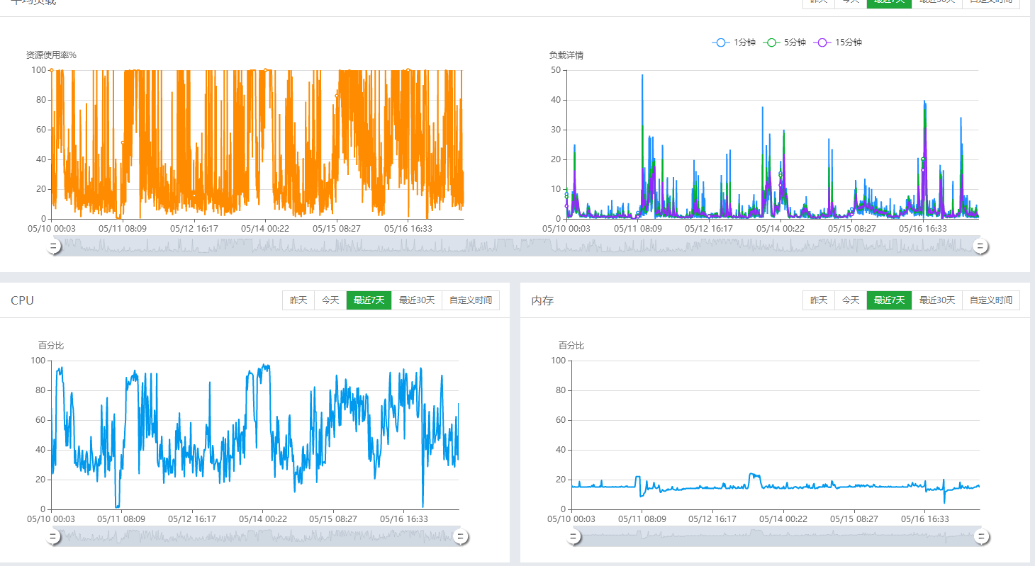Click 05/15 08:27 on resource usage axis
1035x566 pixels.
pyautogui.click(x=337, y=229)
